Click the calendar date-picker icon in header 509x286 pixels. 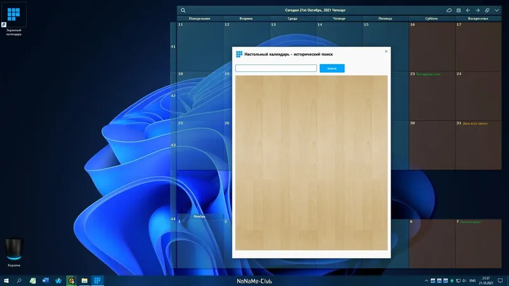coord(459,10)
